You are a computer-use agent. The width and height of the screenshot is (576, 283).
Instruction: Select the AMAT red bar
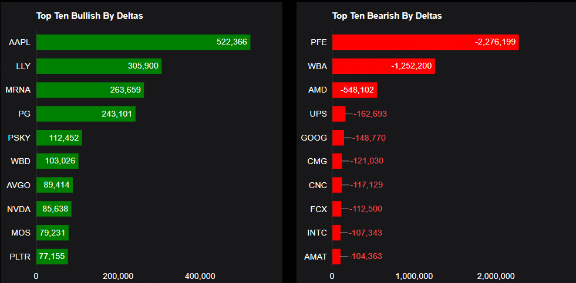336,257
